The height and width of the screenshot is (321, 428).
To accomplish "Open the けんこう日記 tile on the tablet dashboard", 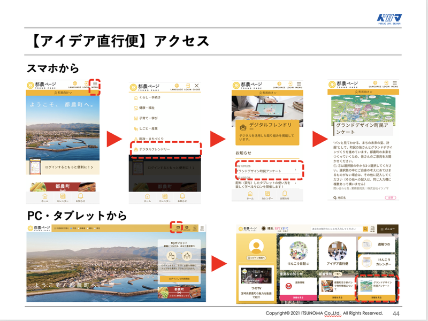I will pos(298,253).
